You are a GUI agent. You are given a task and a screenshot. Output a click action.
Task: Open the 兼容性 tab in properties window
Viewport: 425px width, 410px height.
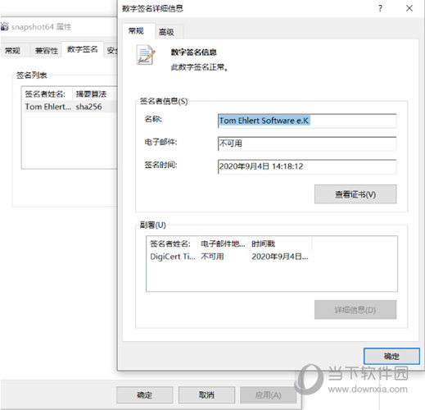pyautogui.click(x=47, y=51)
